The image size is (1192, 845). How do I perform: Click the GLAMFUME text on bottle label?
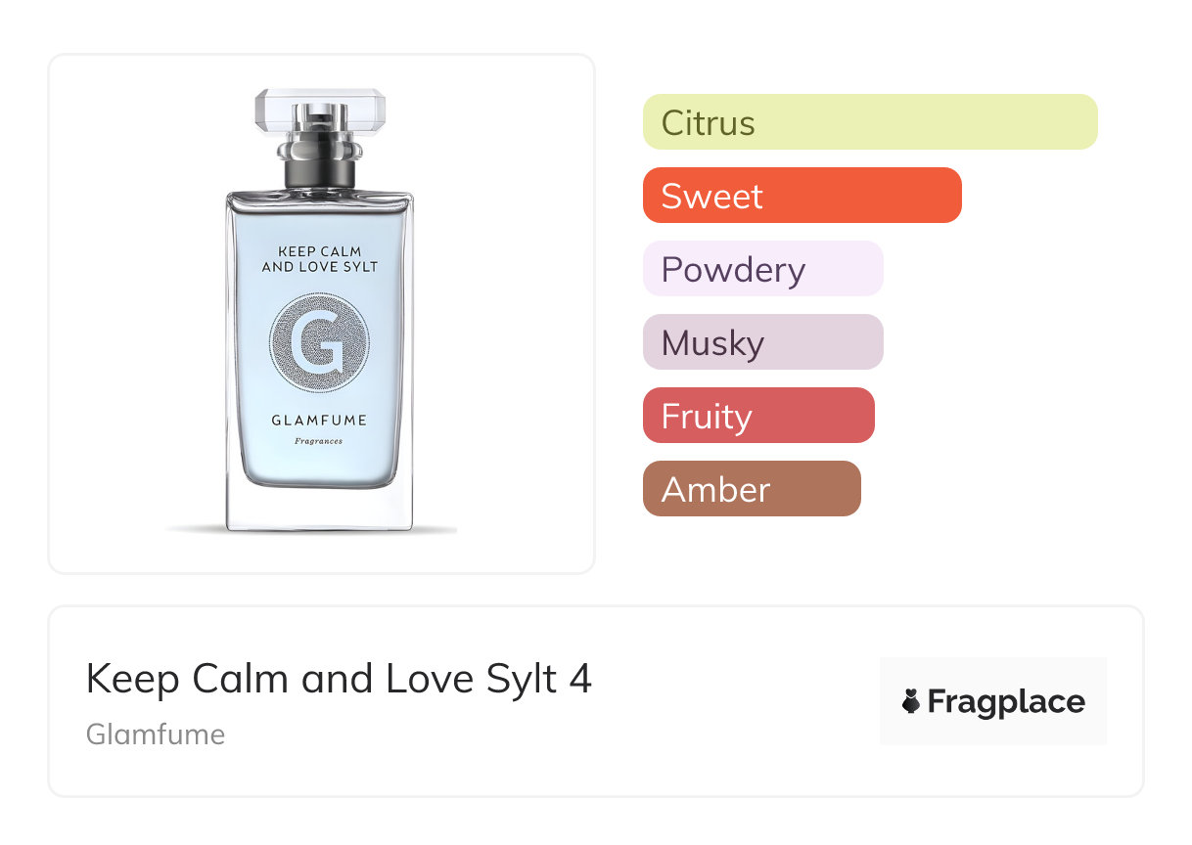pyautogui.click(x=319, y=422)
